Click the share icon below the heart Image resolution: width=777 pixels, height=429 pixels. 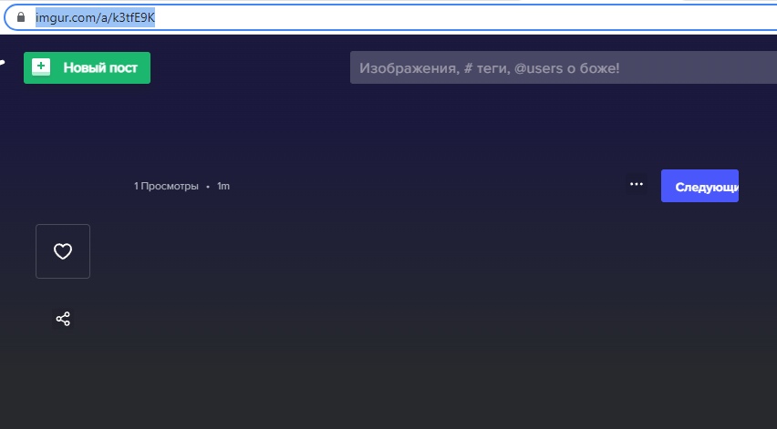tap(63, 319)
